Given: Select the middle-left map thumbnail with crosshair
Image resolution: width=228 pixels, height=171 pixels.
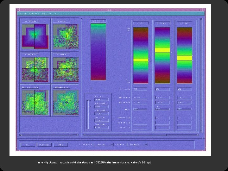Looking at the screenshot, I should (x=35, y=69).
